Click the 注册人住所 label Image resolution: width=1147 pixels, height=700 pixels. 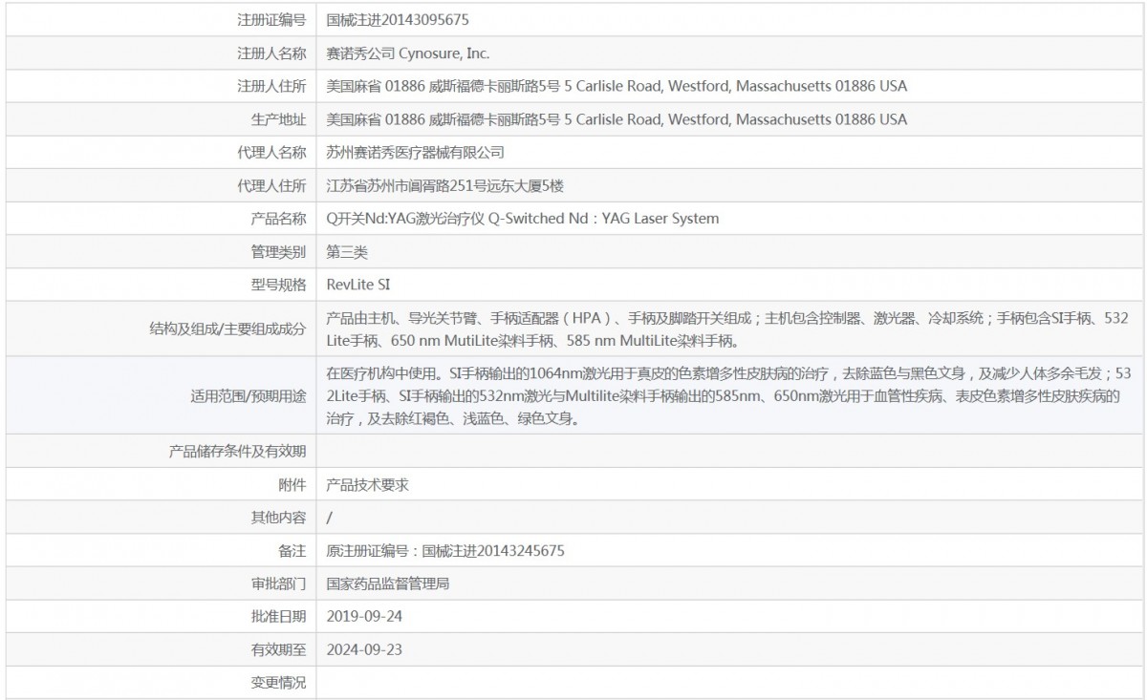click(x=271, y=86)
